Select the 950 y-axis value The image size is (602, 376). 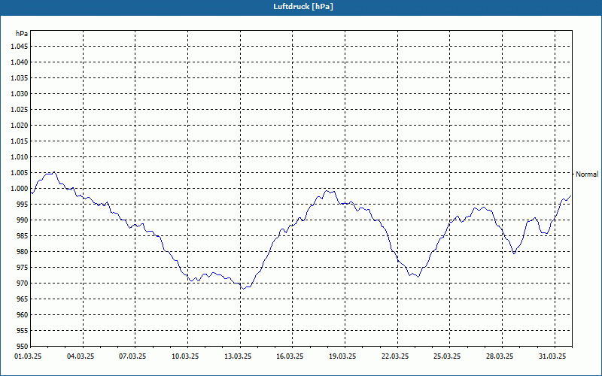(x=23, y=347)
